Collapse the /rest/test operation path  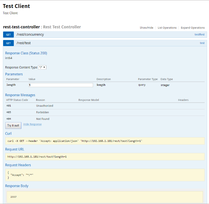click(x=24, y=43)
